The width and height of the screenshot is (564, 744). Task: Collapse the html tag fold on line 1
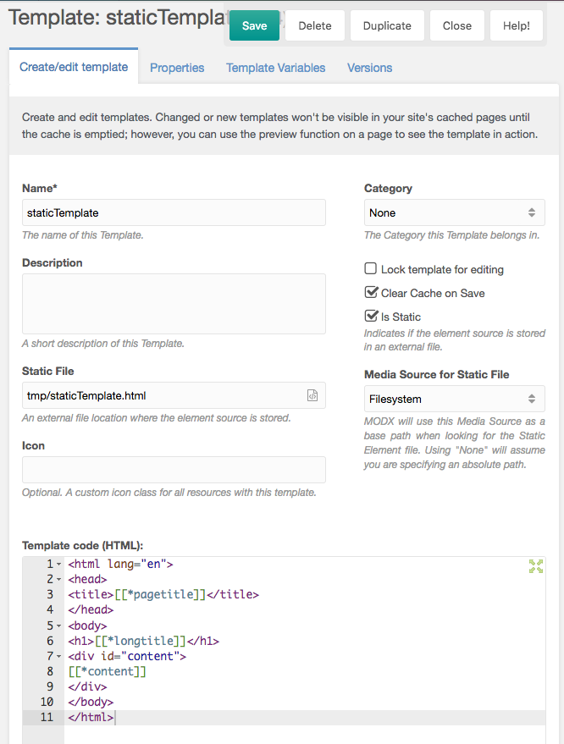(x=59, y=565)
